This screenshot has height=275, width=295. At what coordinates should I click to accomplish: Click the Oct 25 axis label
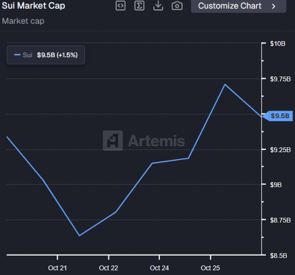210,268
